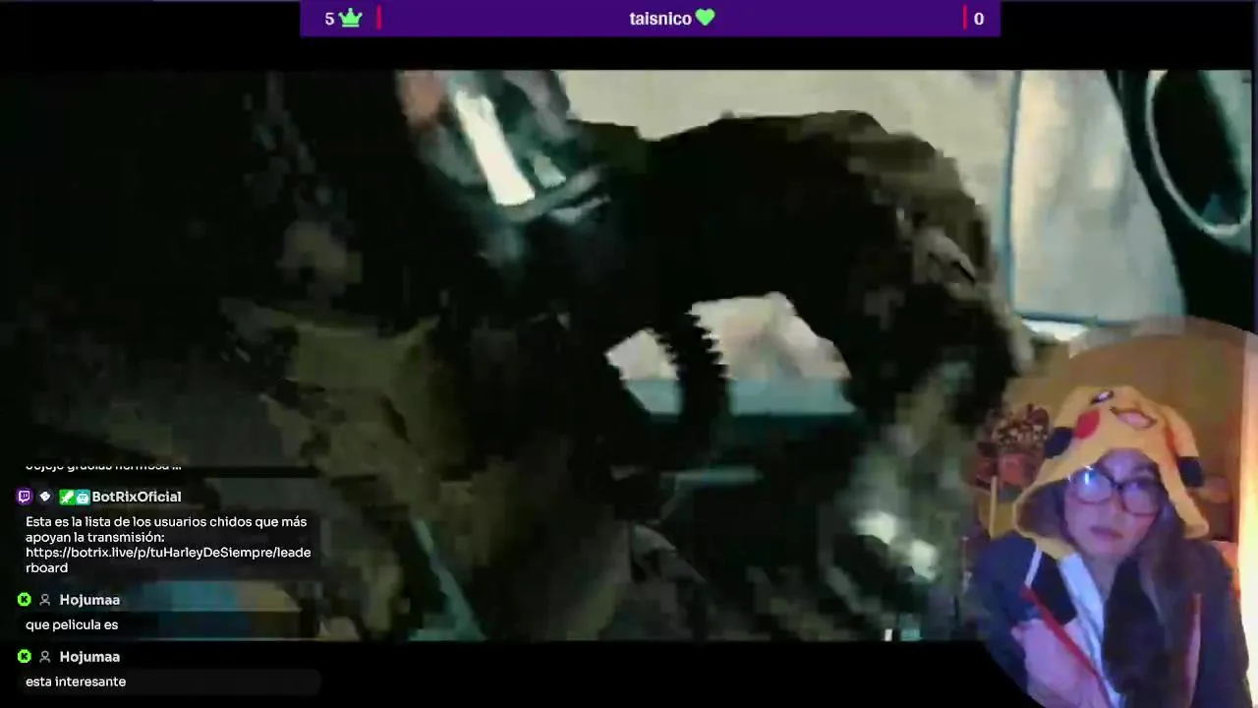Click the Kick badge on "que pelicula es" message
The width and height of the screenshot is (1258, 708).
click(25, 600)
